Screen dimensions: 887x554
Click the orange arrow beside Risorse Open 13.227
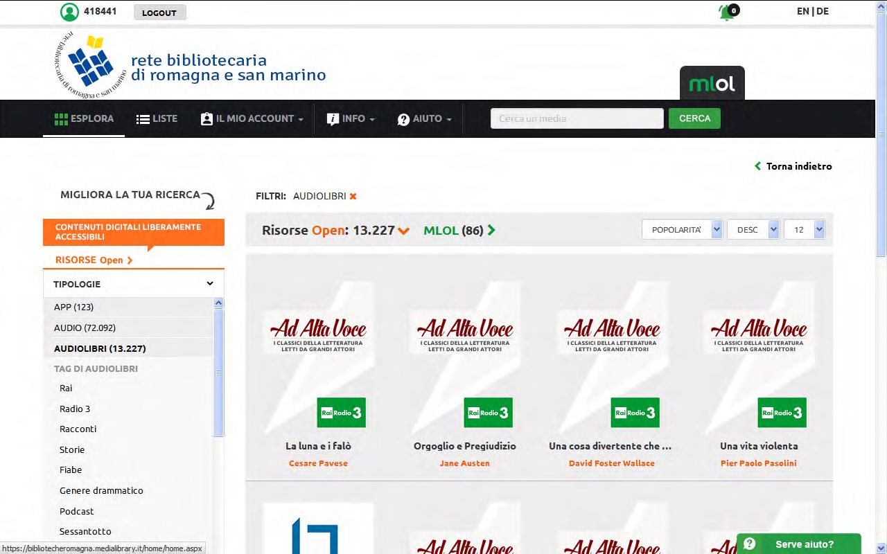[x=404, y=231]
